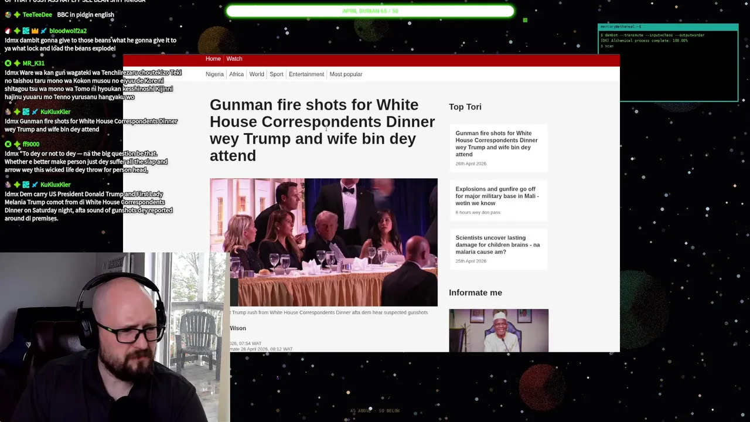Select the green diamond badge next to MR_K31
The height and width of the screenshot is (422, 750).
point(17,63)
